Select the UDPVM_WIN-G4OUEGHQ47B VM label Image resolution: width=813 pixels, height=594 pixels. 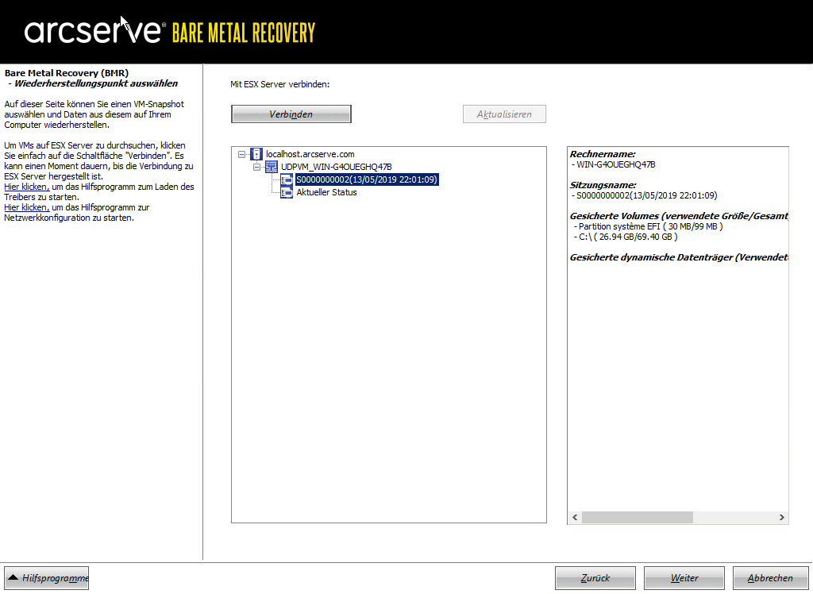click(336, 167)
